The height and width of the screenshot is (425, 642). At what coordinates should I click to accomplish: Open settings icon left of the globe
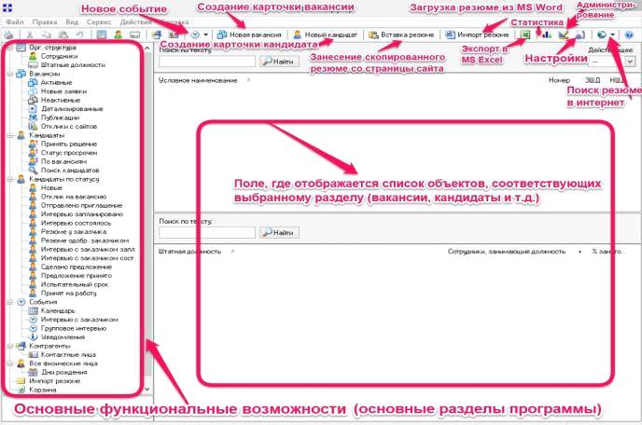tap(579, 35)
